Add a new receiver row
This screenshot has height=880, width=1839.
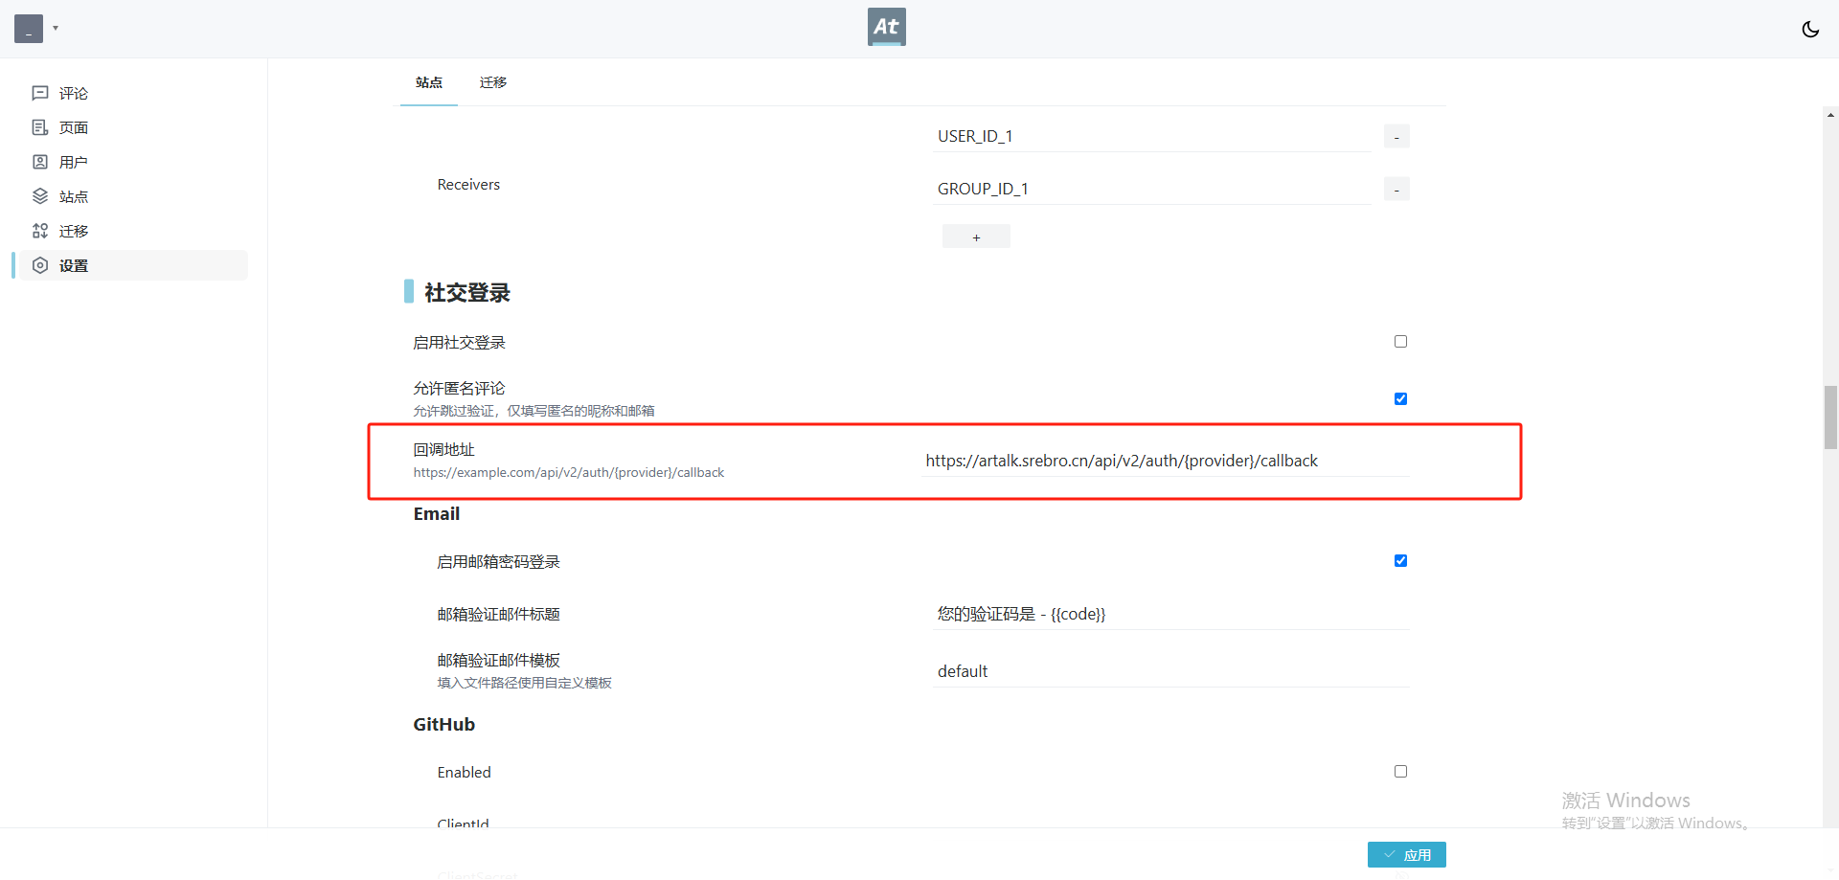[976, 237]
